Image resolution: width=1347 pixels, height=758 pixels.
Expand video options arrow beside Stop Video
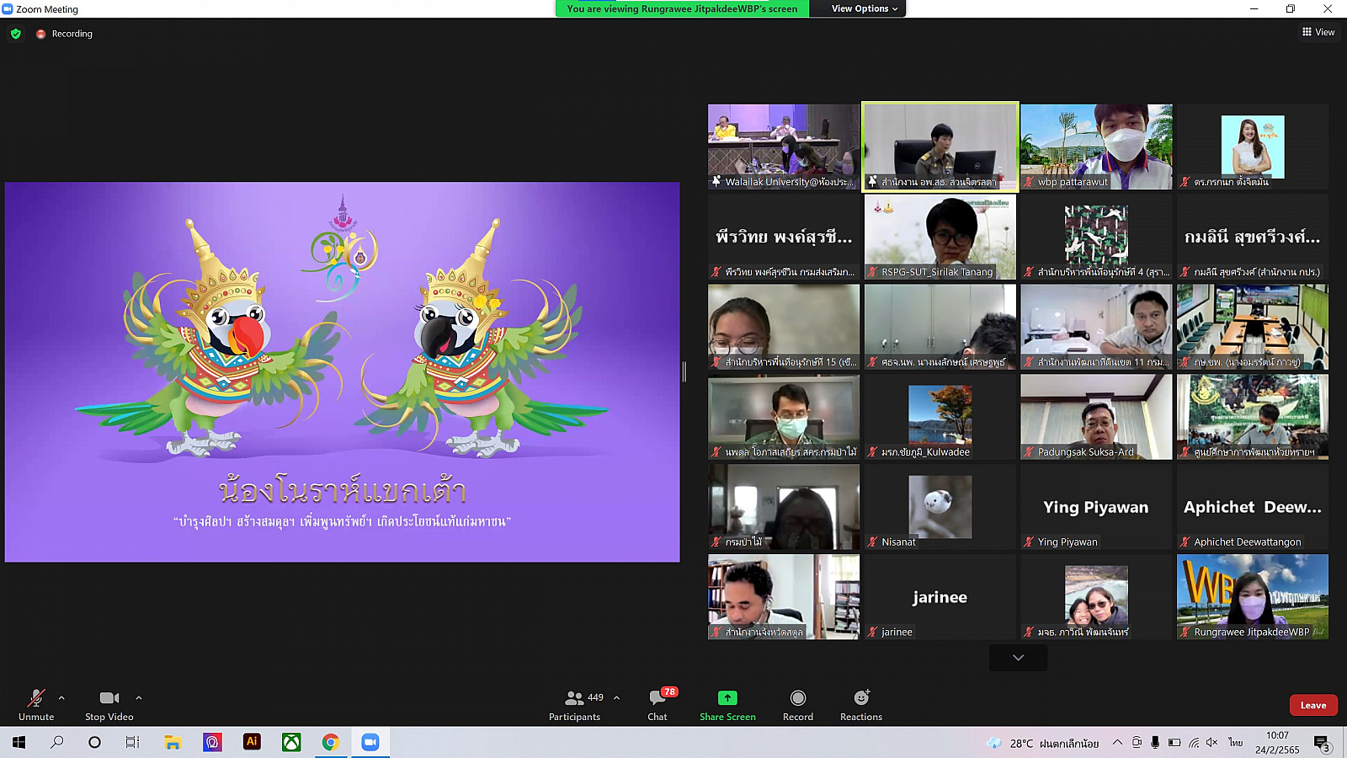pos(139,697)
